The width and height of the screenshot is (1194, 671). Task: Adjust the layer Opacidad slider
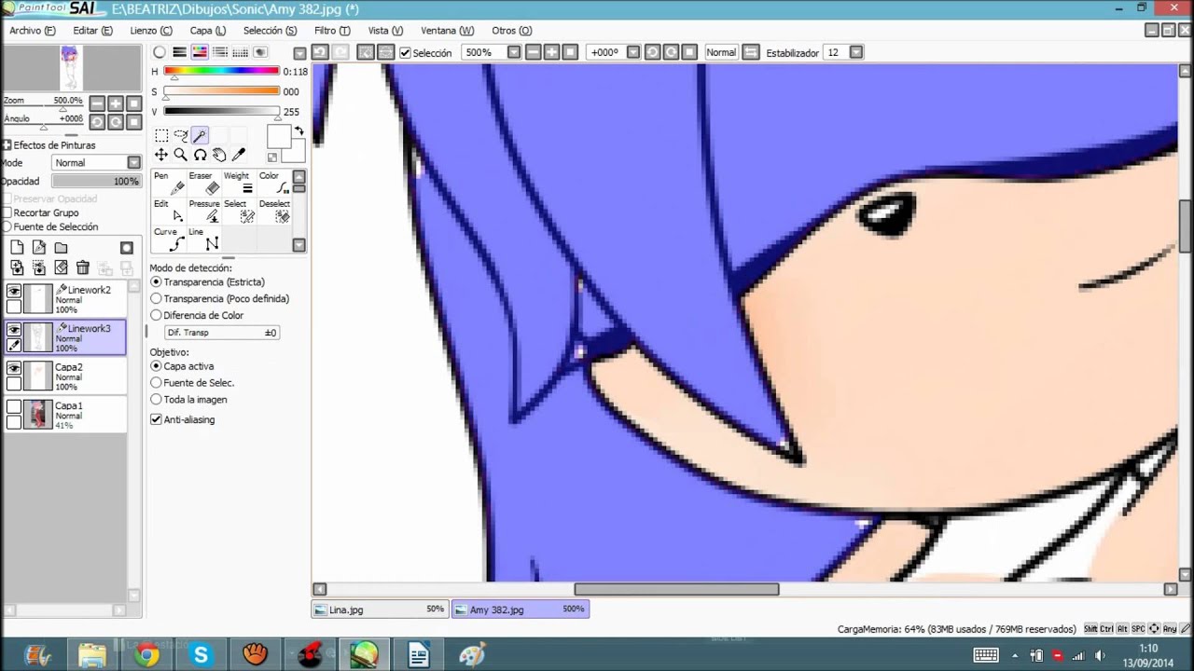tap(96, 182)
